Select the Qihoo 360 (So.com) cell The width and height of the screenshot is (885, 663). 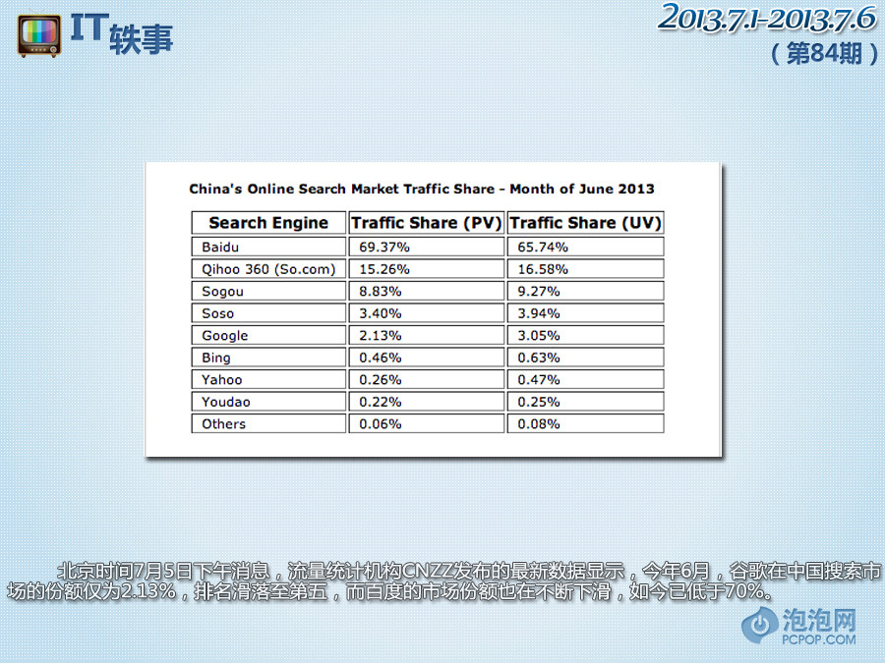(268, 269)
